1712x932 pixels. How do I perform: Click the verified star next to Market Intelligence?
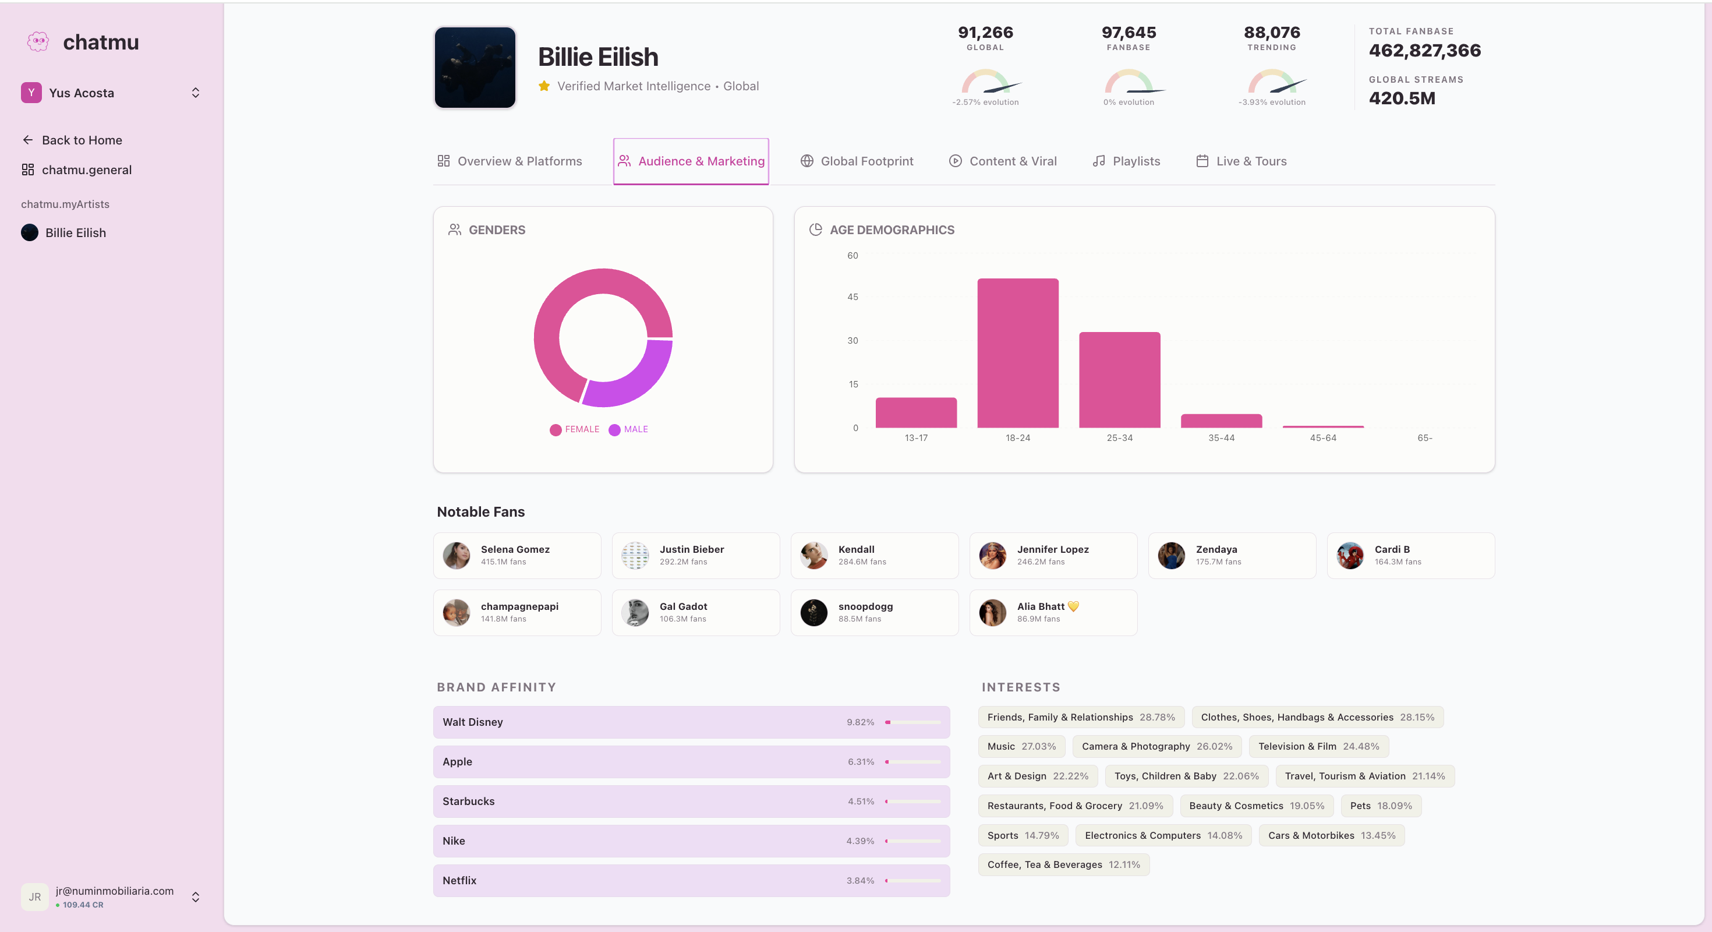pyautogui.click(x=544, y=86)
